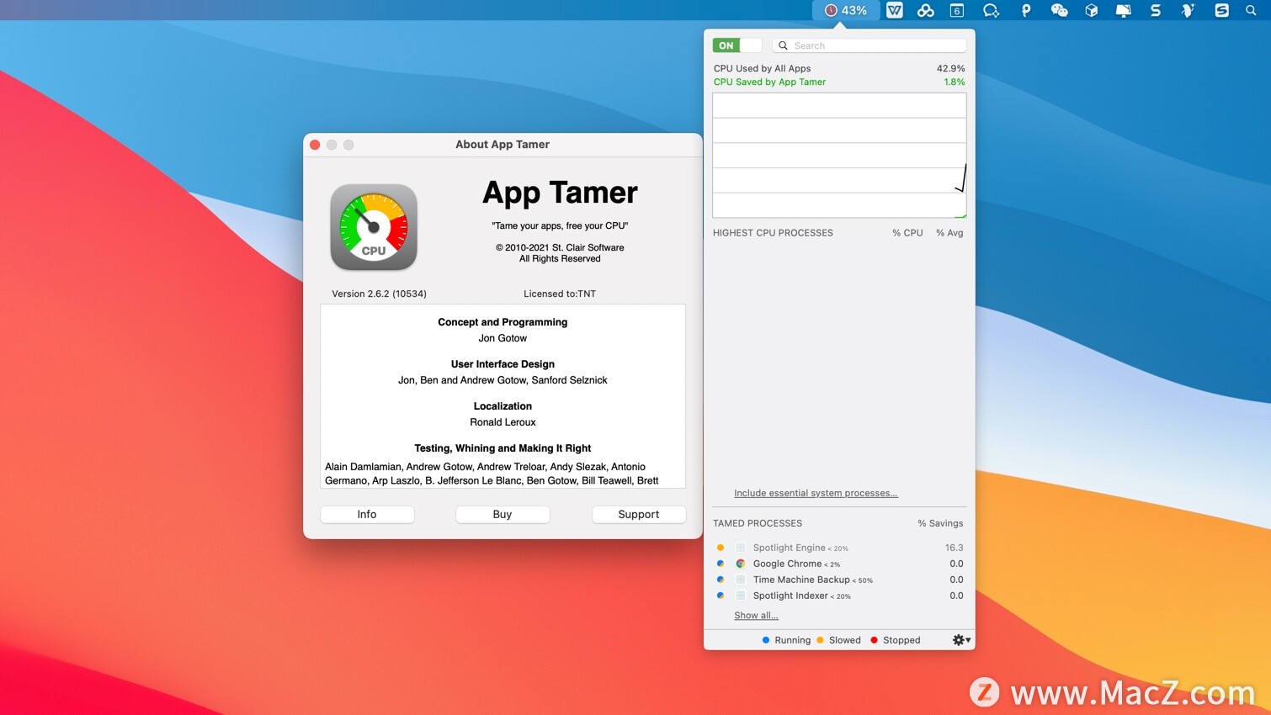Click the Spotlight Engine process icon
The width and height of the screenshot is (1271, 715).
(741, 548)
